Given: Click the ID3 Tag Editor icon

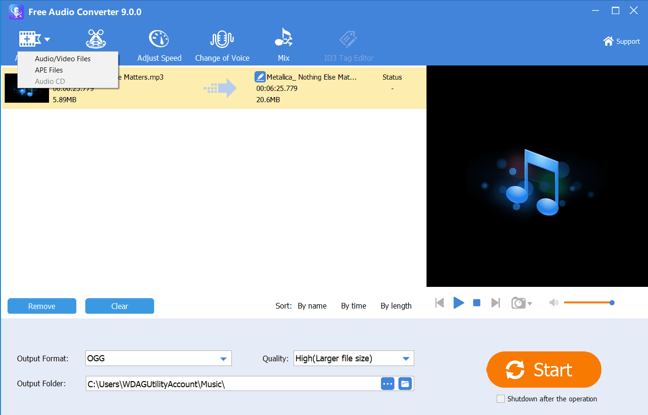Looking at the screenshot, I should [x=349, y=39].
